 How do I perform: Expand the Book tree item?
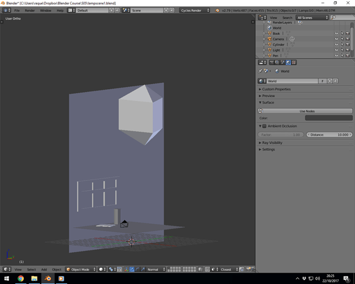[x=264, y=34]
